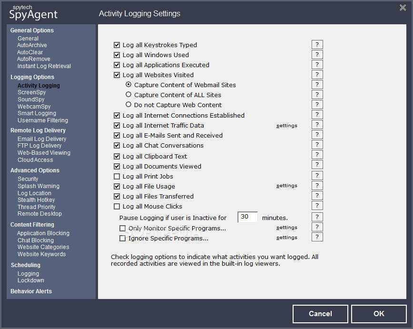Uncheck Log all Clipboard Text
Viewport: 413px width, 329px height.
point(117,157)
